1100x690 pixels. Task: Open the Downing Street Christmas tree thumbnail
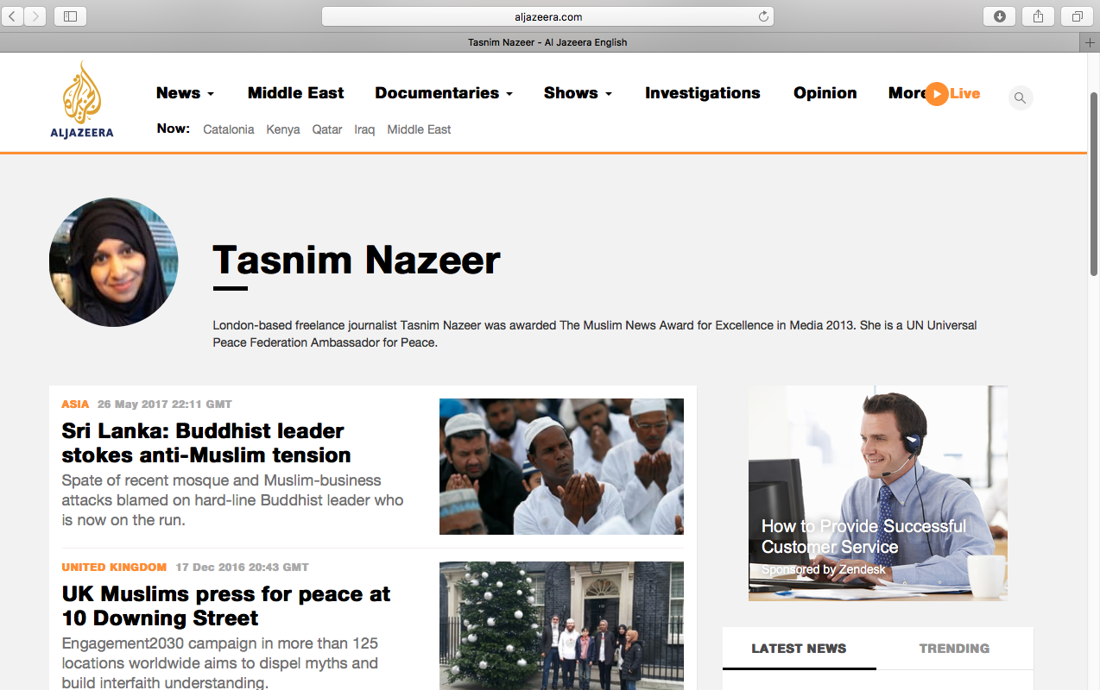[561, 626]
